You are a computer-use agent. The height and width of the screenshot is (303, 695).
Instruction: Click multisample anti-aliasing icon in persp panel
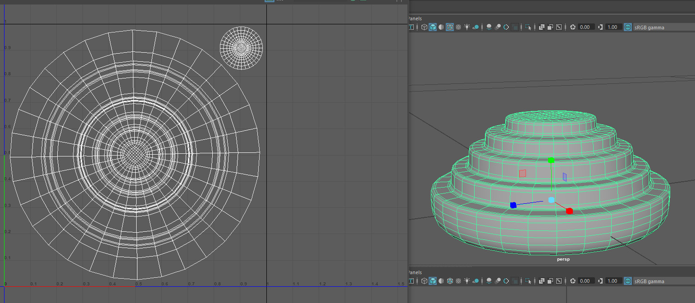[x=506, y=27]
